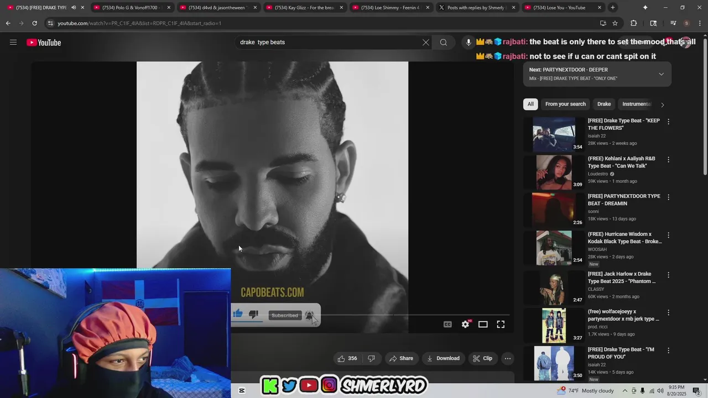Click the Download button
708x398 pixels.
coord(443,358)
